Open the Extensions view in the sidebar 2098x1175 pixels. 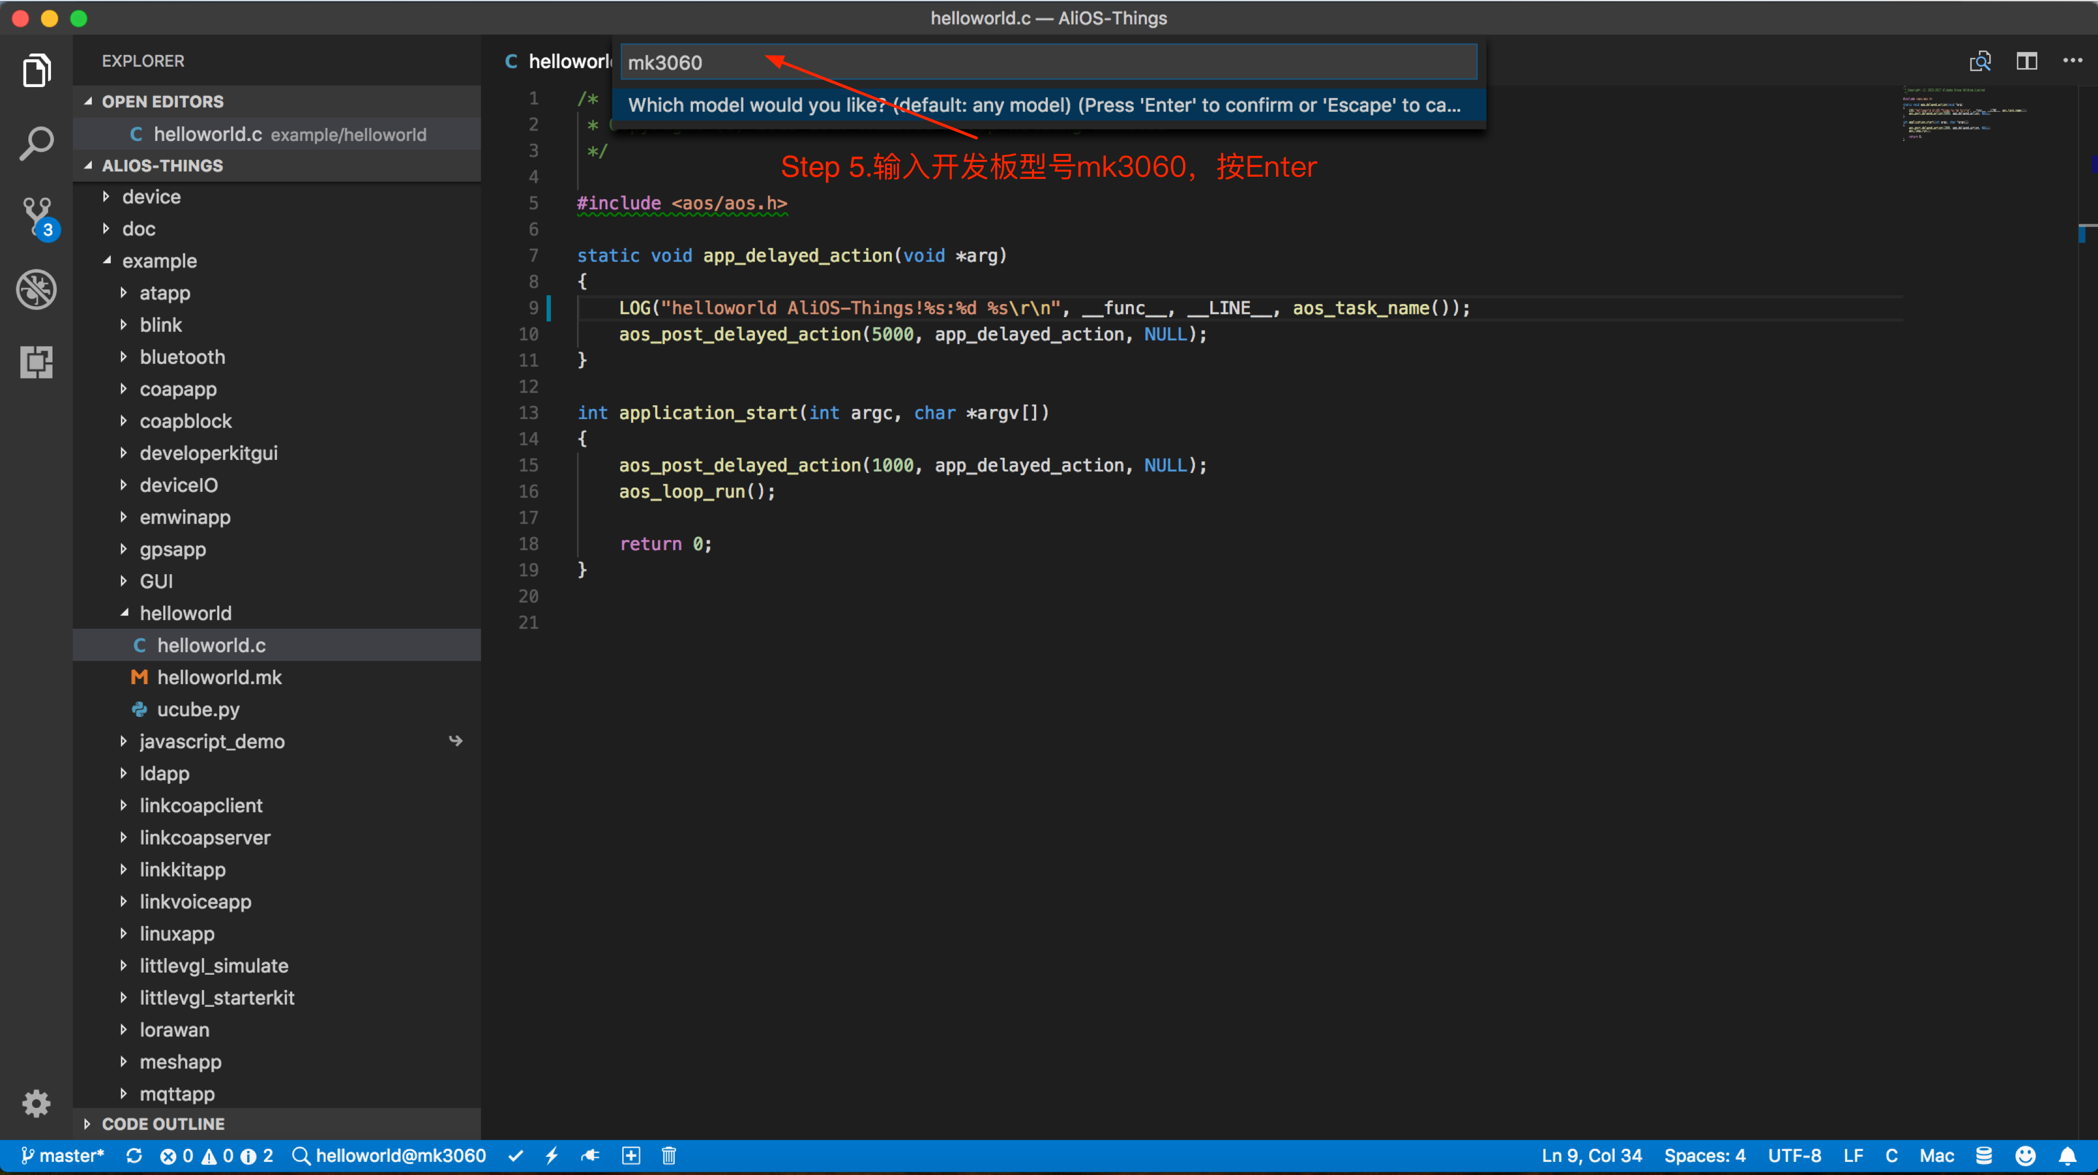point(36,362)
